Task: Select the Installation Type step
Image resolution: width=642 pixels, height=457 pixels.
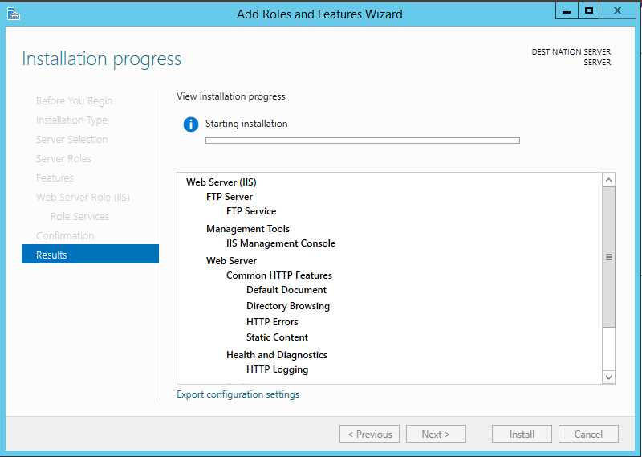Action: [x=71, y=120]
